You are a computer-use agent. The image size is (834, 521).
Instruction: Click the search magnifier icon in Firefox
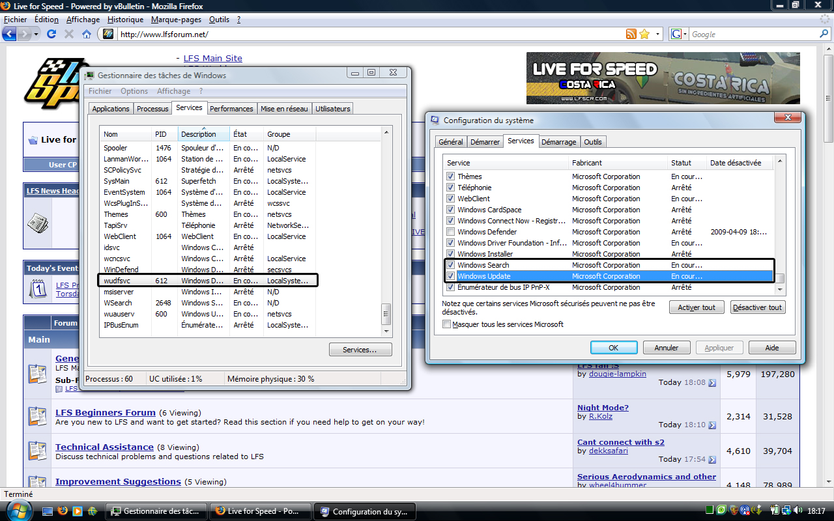(x=824, y=34)
